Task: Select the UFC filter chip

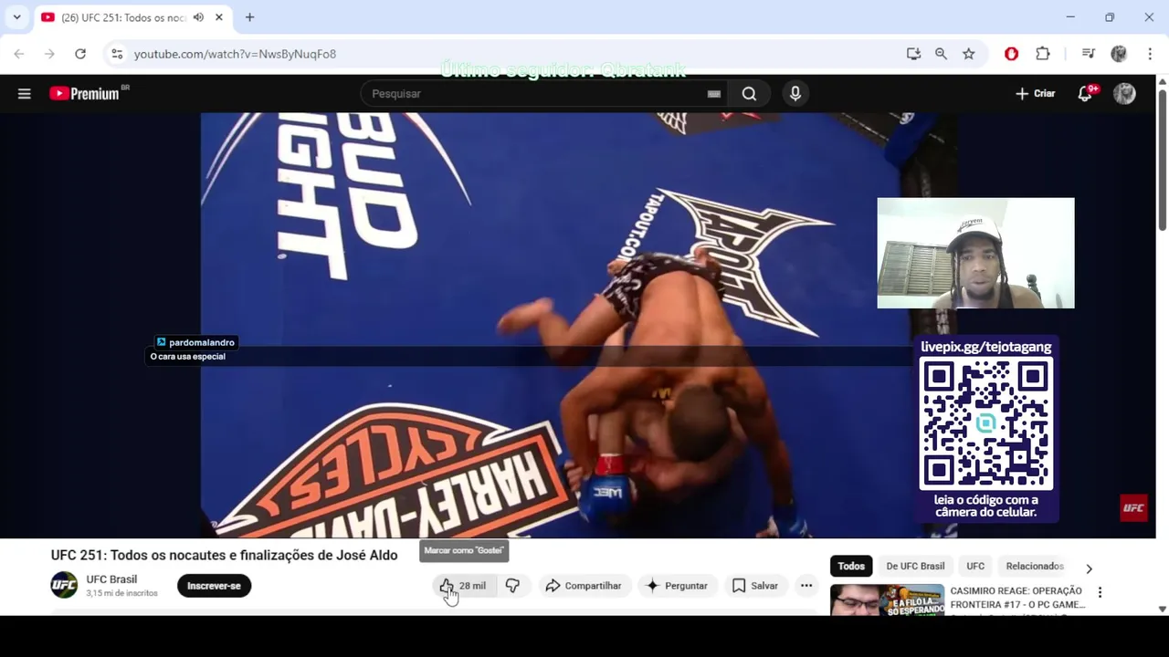Action: [x=975, y=566]
